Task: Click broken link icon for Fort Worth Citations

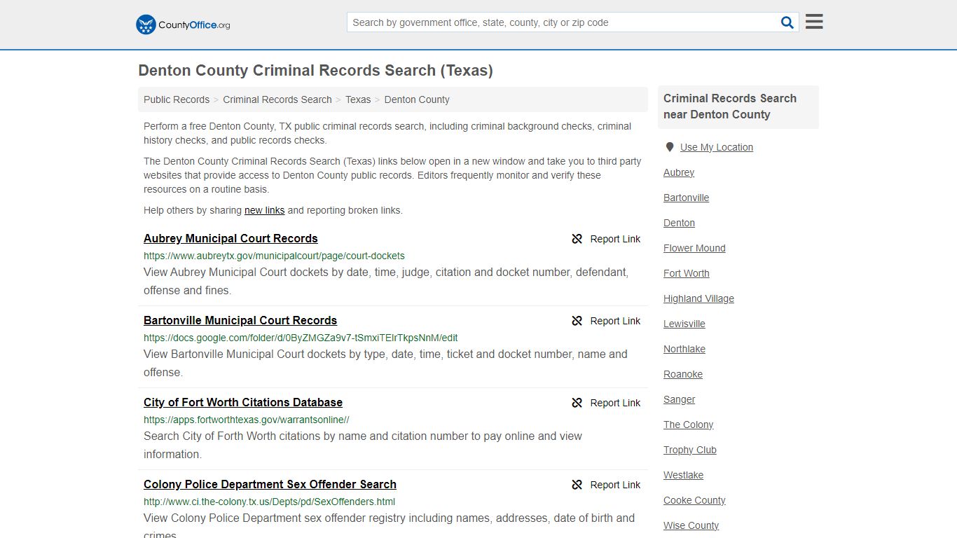Action: coord(577,403)
